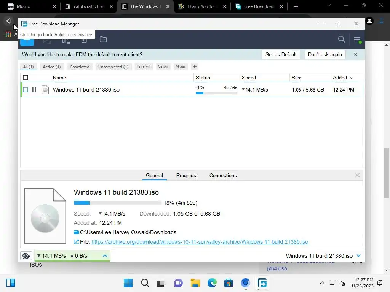This screenshot has height=292, width=390.
Task: Select the Music filter tab
Action: click(x=181, y=67)
